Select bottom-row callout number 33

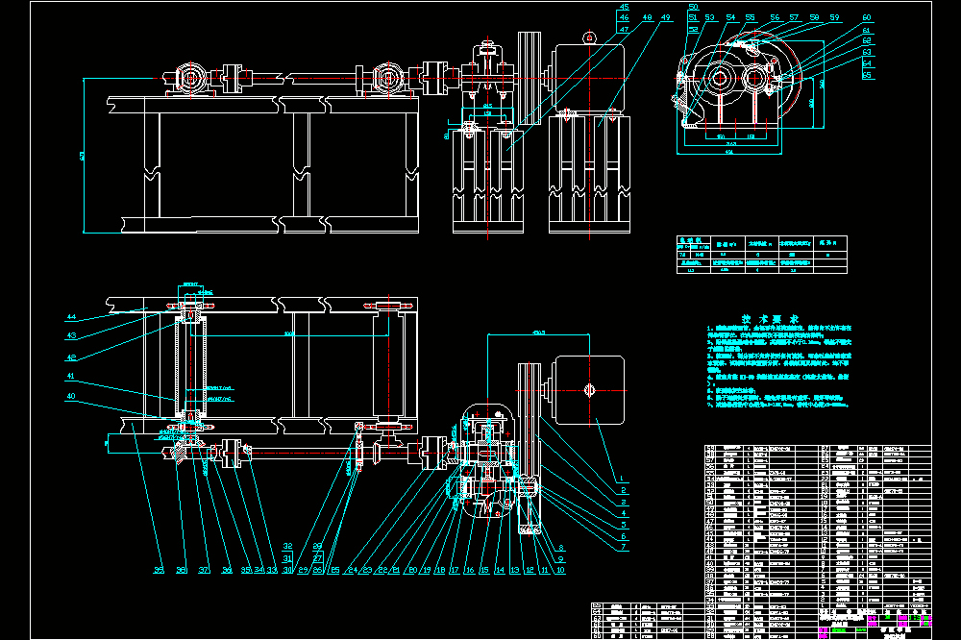[272, 570]
